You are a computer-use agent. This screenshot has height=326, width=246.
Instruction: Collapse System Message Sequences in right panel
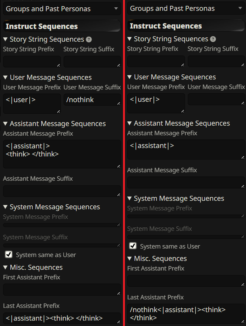[130, 198]
